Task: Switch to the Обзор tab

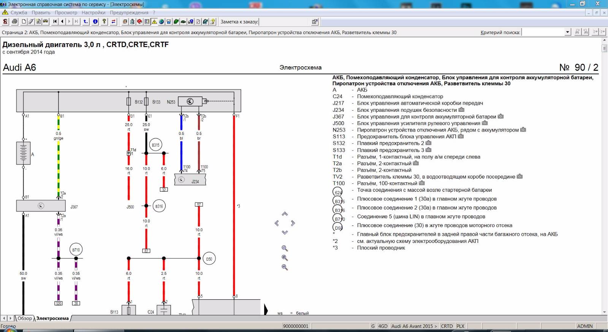Action: (25, 318)
